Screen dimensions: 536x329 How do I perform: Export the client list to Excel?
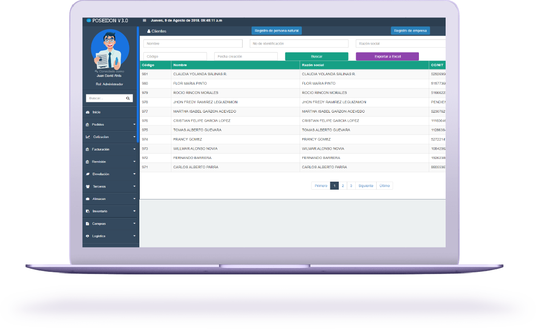pyautogui.click(x=387, y=57)
